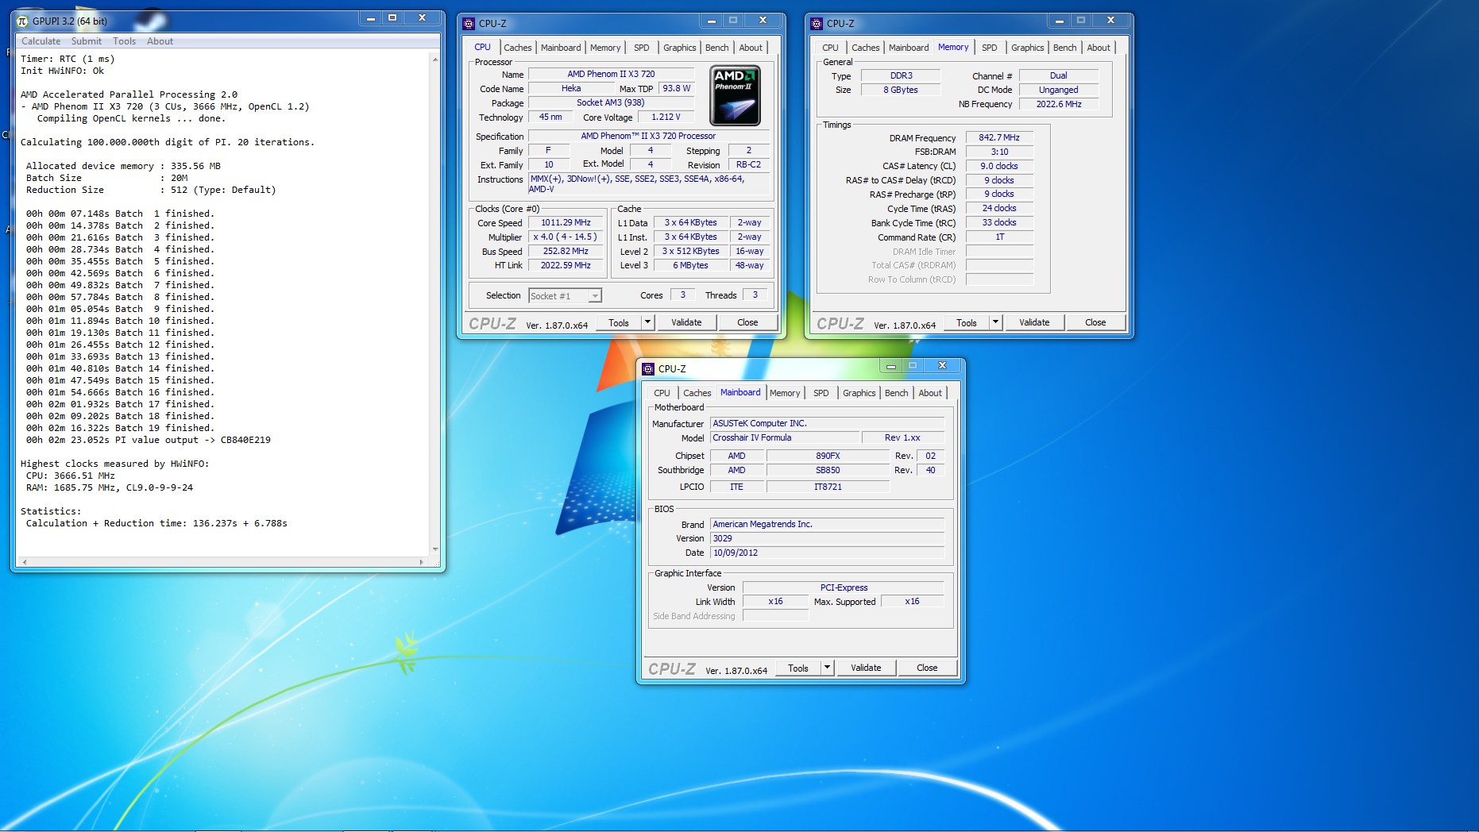Click Tools button in the CPU window

[619, 322]
